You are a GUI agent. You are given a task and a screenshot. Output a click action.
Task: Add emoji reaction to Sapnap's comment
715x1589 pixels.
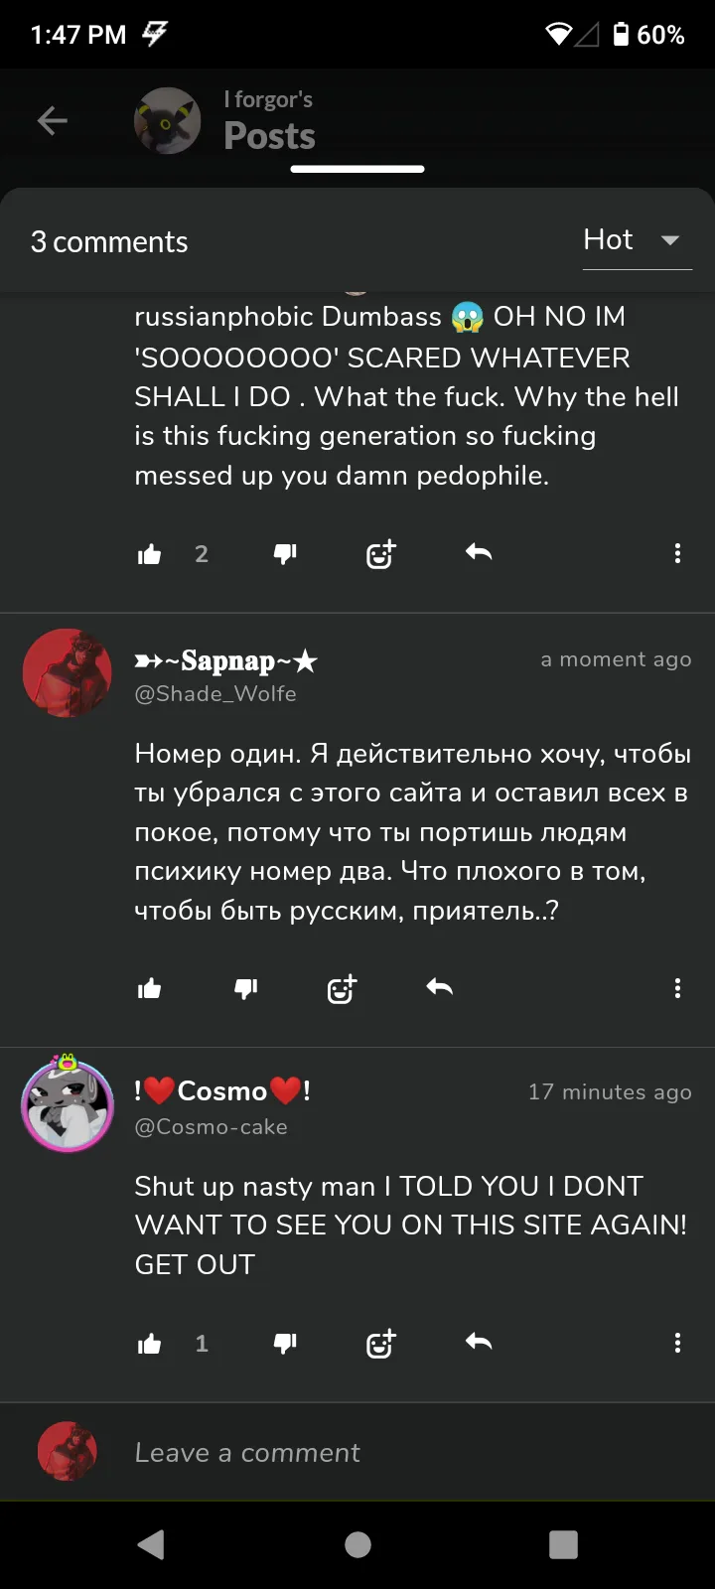click(x=342, y=988)
